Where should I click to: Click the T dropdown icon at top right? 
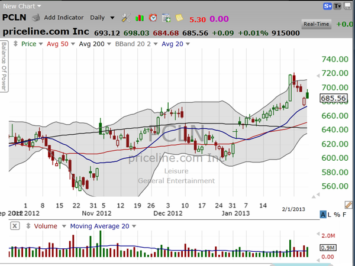pos(337,6)
